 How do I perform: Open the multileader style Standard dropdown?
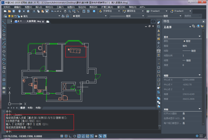[190, 11]
